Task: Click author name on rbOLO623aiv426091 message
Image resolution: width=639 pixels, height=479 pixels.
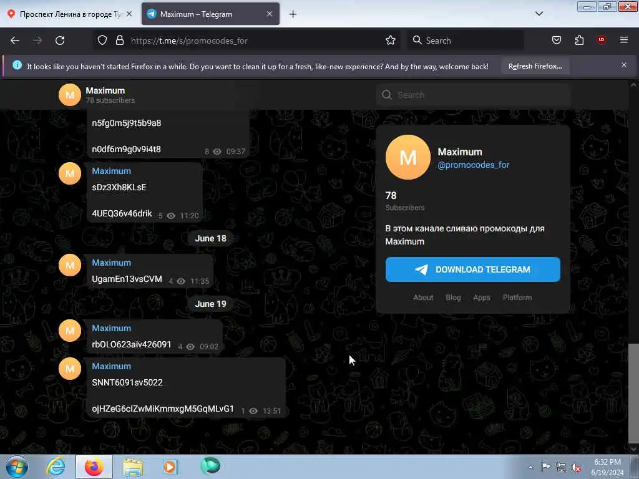Action: [x=111, y=328]
